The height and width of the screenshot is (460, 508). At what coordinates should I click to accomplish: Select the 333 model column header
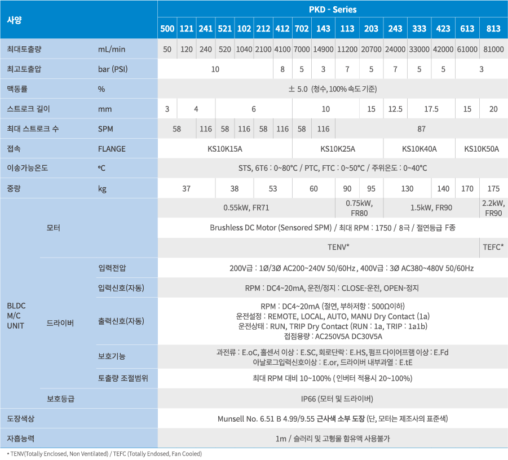pos(419,29)
